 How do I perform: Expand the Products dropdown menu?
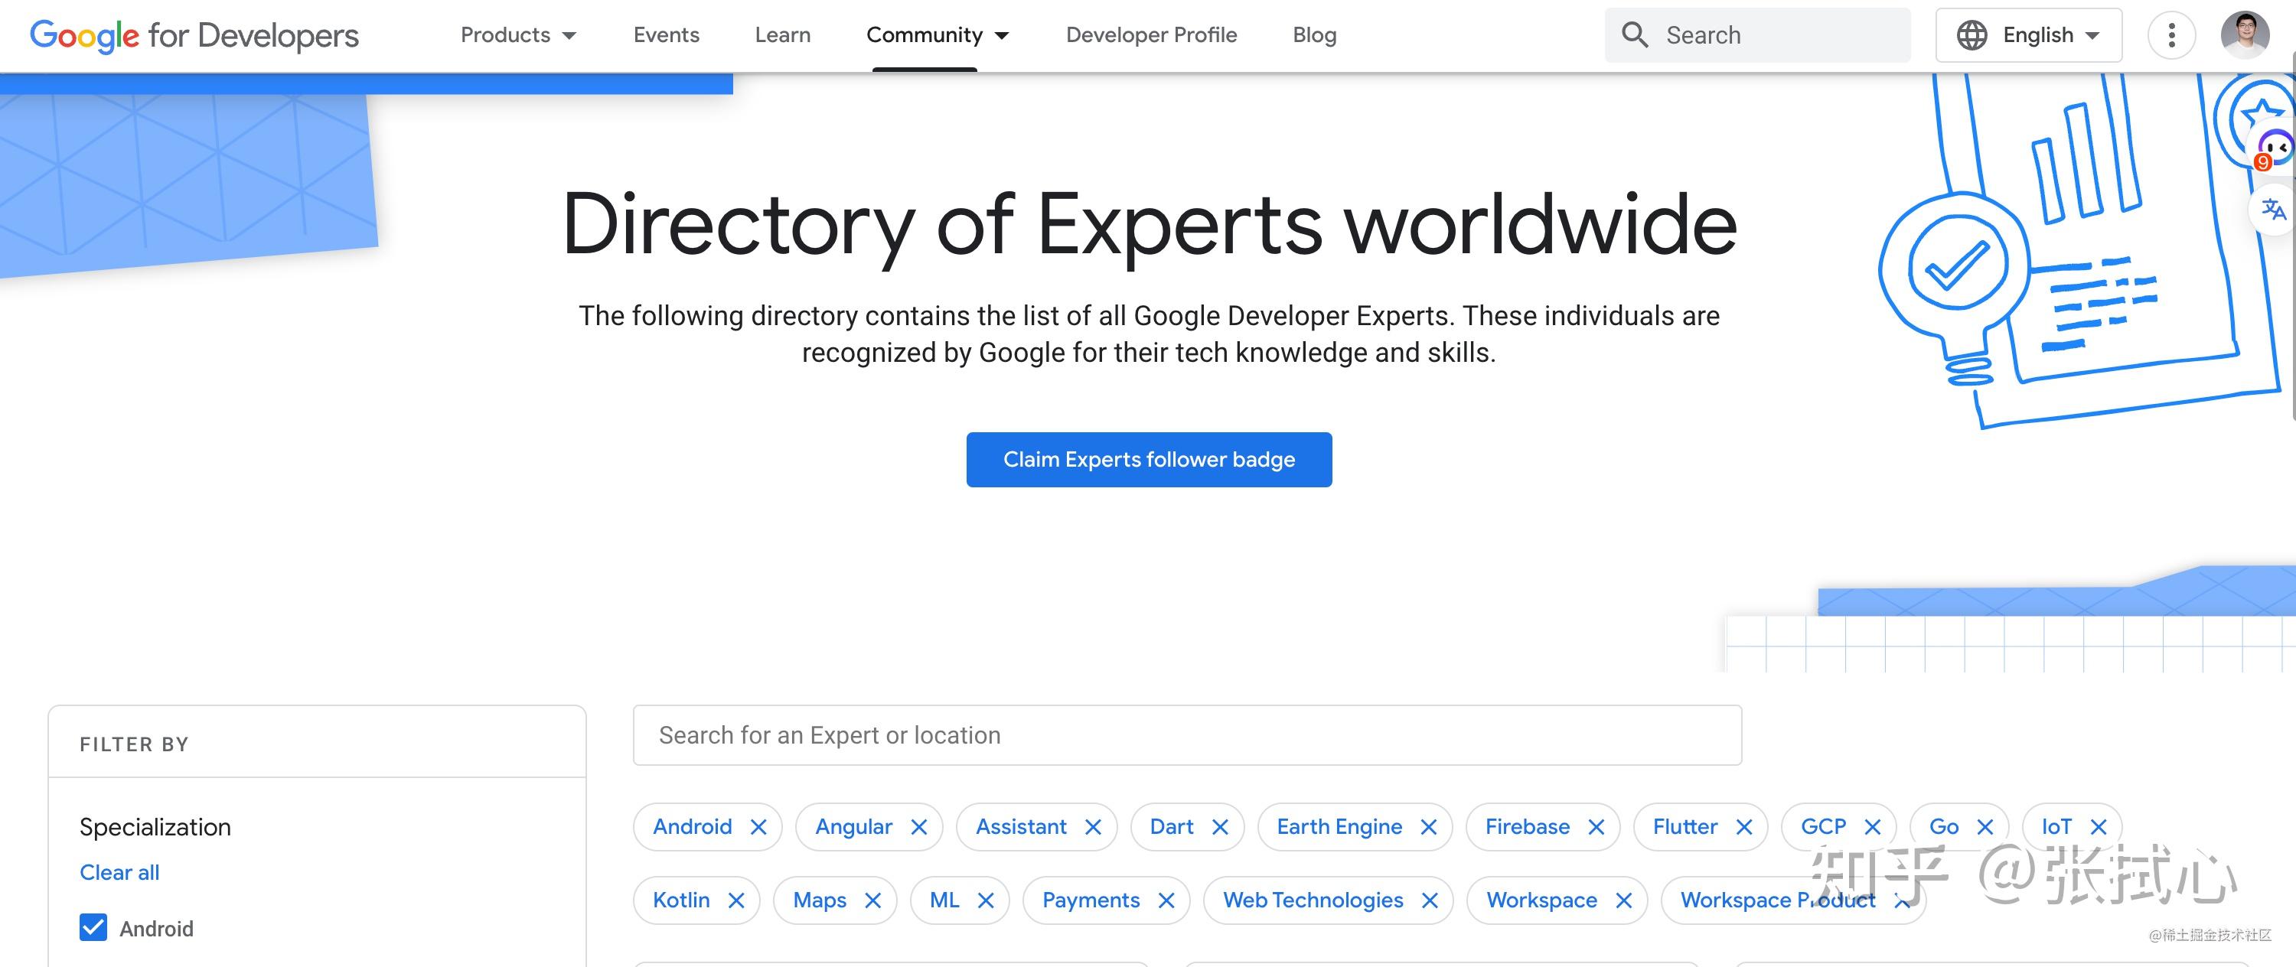(x=518, y=34)
